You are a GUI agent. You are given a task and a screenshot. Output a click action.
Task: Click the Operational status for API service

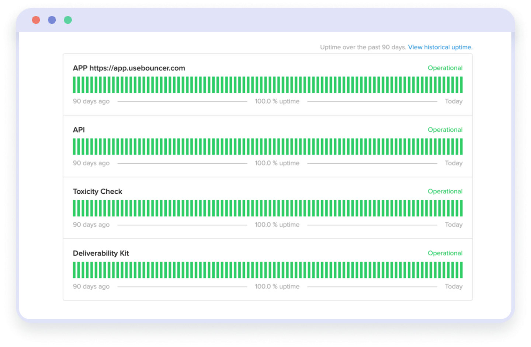[445, 130]
